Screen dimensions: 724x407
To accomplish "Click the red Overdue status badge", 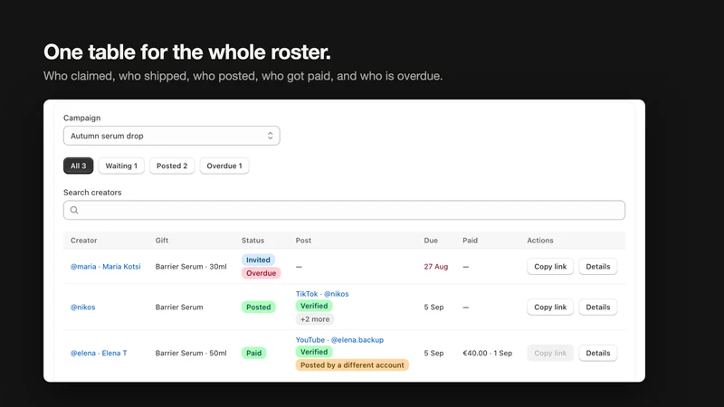I will [x=261, y=273].
